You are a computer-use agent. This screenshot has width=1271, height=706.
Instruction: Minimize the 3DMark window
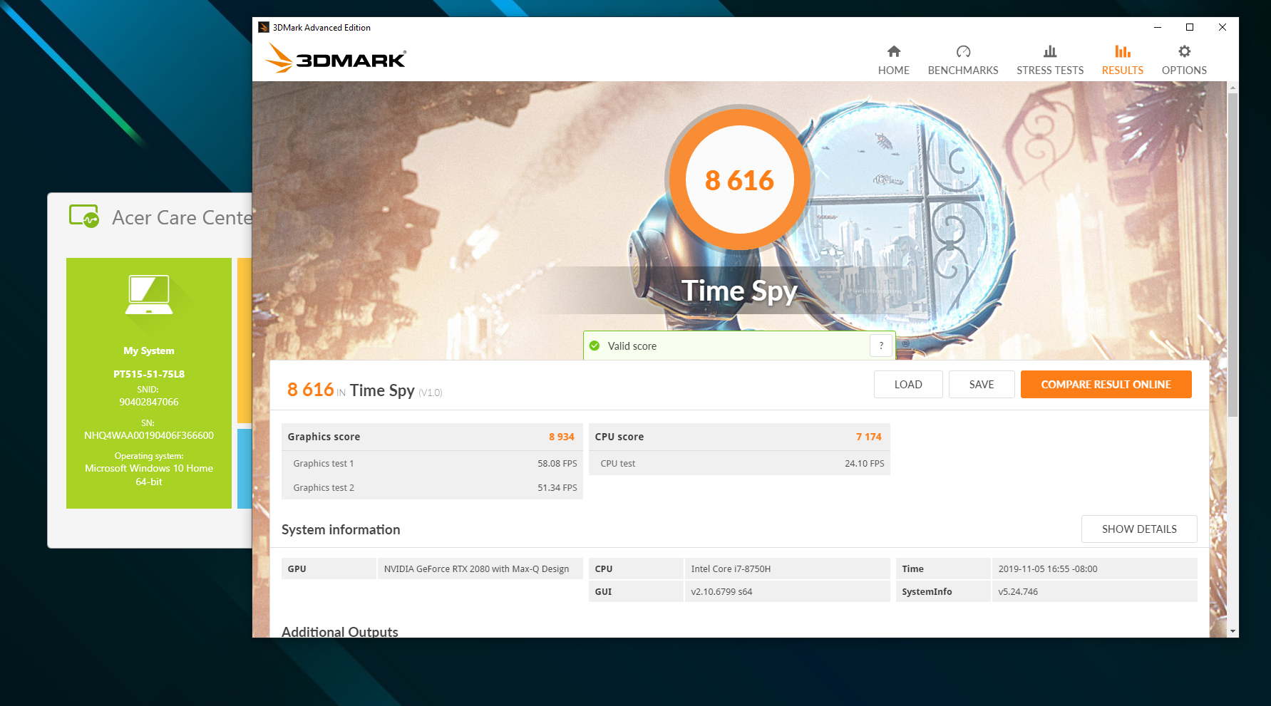1158,27
